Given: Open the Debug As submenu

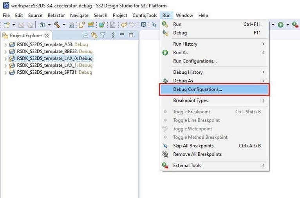Looking at the screenshot, I should click(214, 80).
